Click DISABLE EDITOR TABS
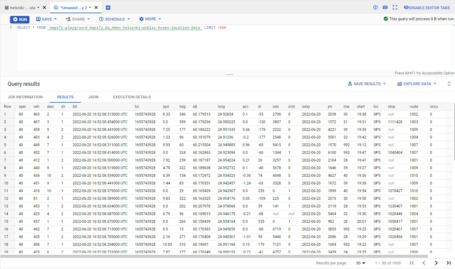455x269 pixels. (427, 8)
